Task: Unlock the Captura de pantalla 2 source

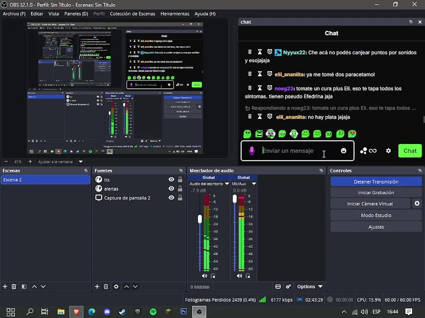Action: (x=180, y=198)
